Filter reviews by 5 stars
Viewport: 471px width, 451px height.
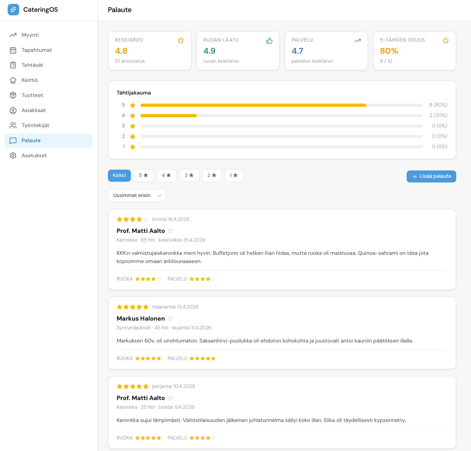pyautogui.click(x=143, y=175)
